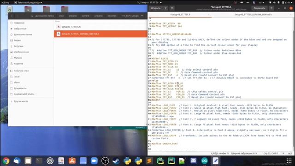Viewport: 295px width, 166px height.
Task: Switch to Arduino IDE in the dock
Action: (x=205, y=161)
